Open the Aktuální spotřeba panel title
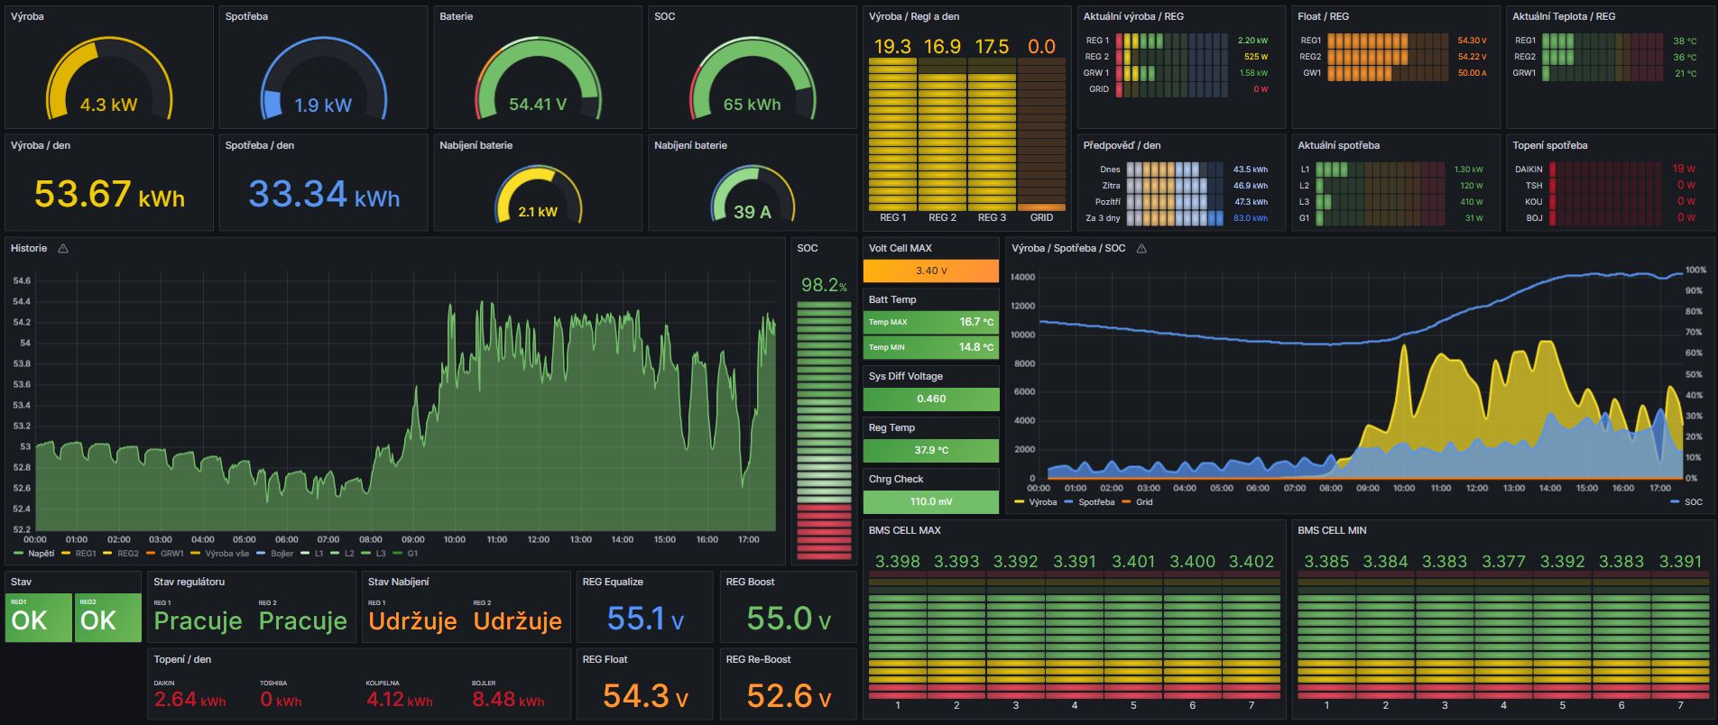Viewport: 1718px width, 725px height. coord(1338,145)
